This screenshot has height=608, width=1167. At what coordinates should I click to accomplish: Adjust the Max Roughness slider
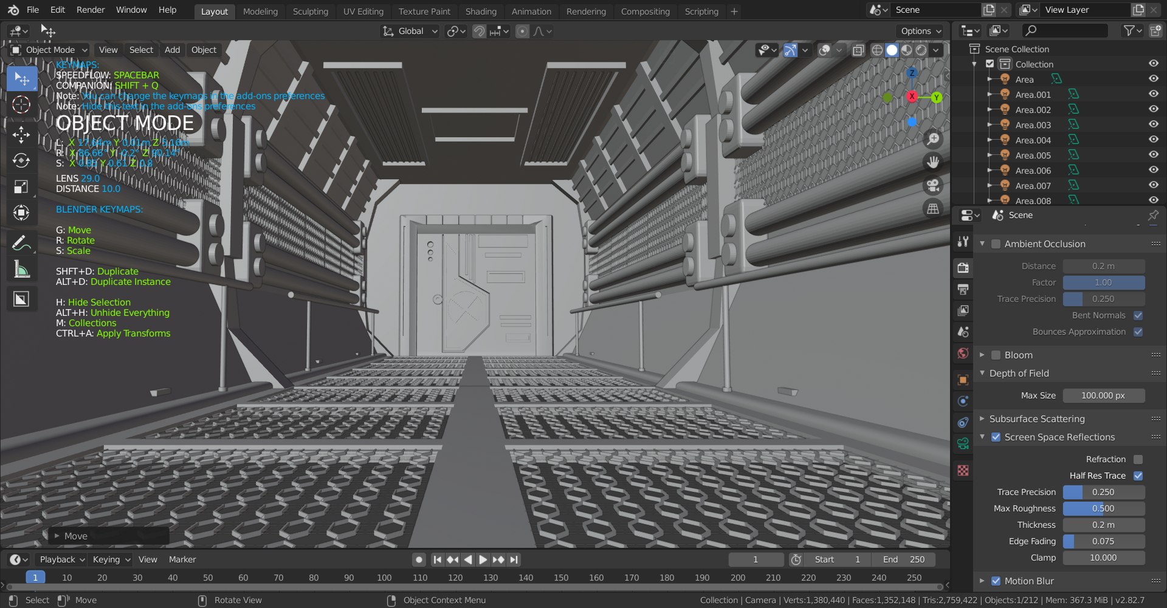[x=1103, y=508]
